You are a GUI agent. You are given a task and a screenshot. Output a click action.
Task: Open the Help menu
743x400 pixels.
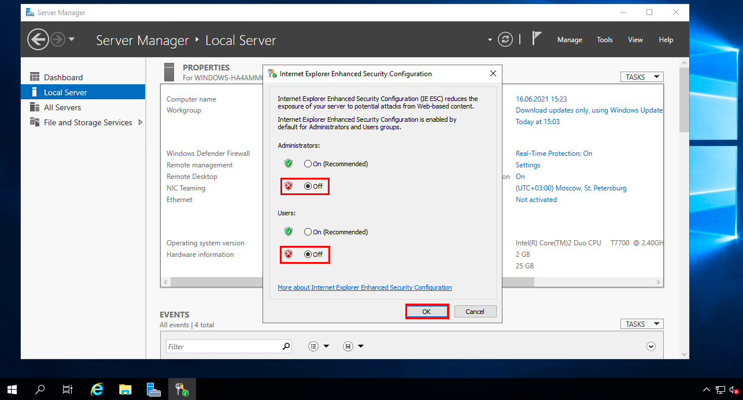coord(666,40)
